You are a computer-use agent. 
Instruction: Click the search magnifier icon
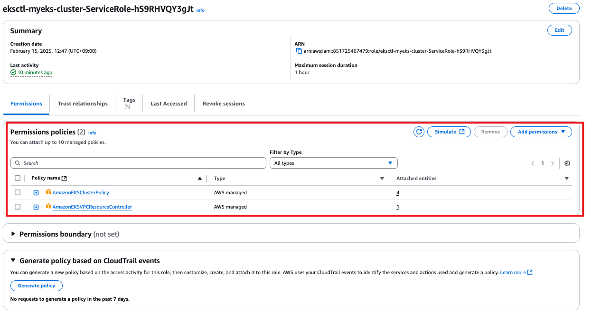(x=18, y=163)
